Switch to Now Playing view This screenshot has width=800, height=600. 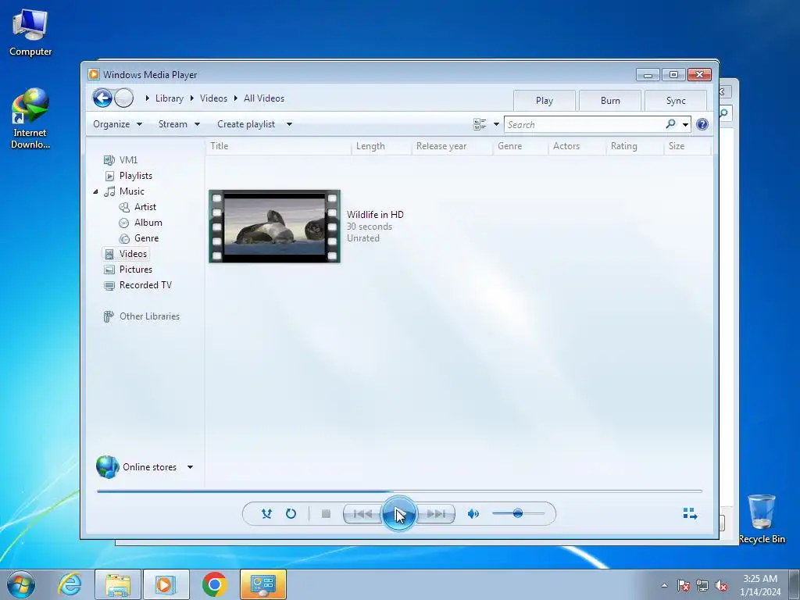pos(690,514)
